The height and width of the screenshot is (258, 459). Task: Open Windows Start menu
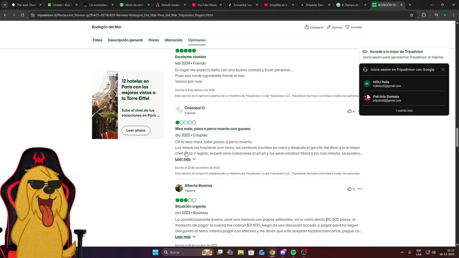tap(155, 252)
